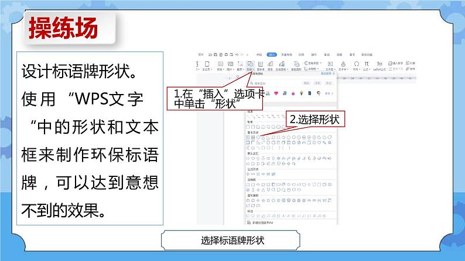The width and height of the screenshot is (465, 261).
Task: Select the moon shape in basic shapes
Action: point(248,148)
